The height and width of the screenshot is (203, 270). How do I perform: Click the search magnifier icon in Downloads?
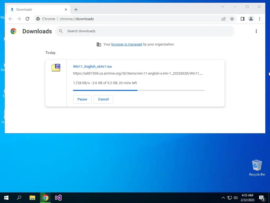click(x=61, y=31)
